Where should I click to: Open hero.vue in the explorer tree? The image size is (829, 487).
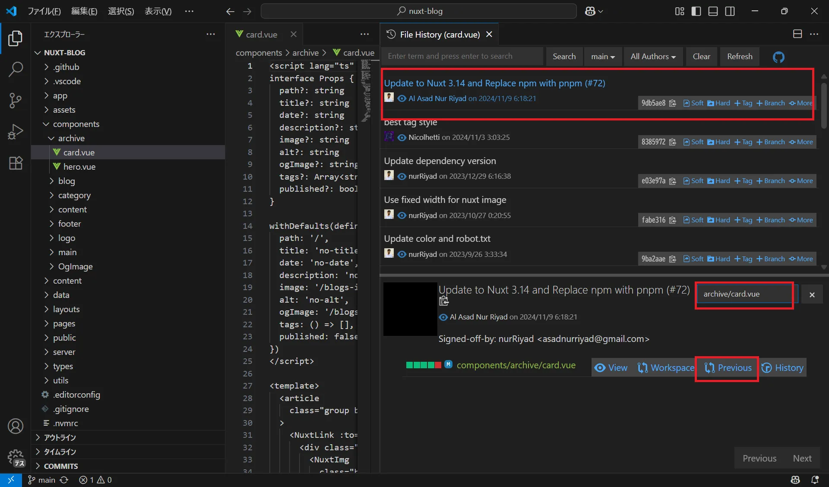(79, 167)
